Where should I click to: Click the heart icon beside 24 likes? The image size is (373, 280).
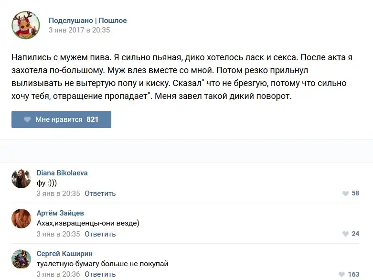click(345, 234)
